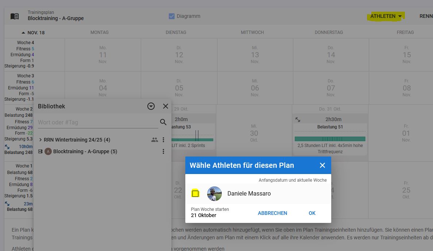Click ABBRECHEN to cancel the dialog
Viewport: 433px width, 251px height.
coord(272,213)
